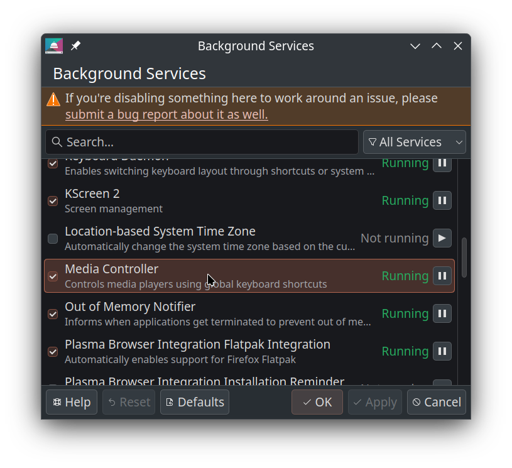This screenshot has height=468, width=512.
Task: Select the Media Controller list row
Action: coord(220,276)
